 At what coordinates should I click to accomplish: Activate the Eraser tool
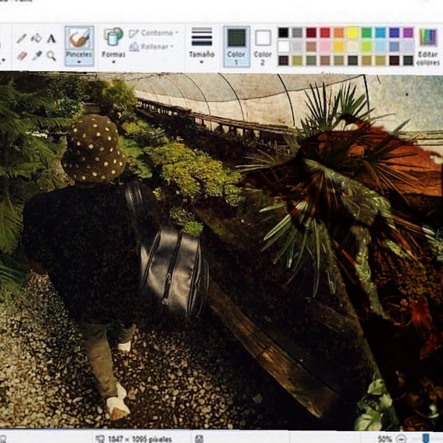(21, 55)
